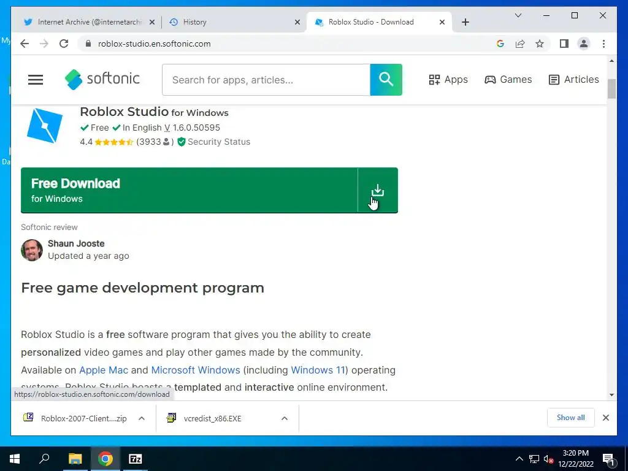This screenshot has height=471, width=628.
Task: Open Chrome's three-dot menu
Action: (603, 44)
